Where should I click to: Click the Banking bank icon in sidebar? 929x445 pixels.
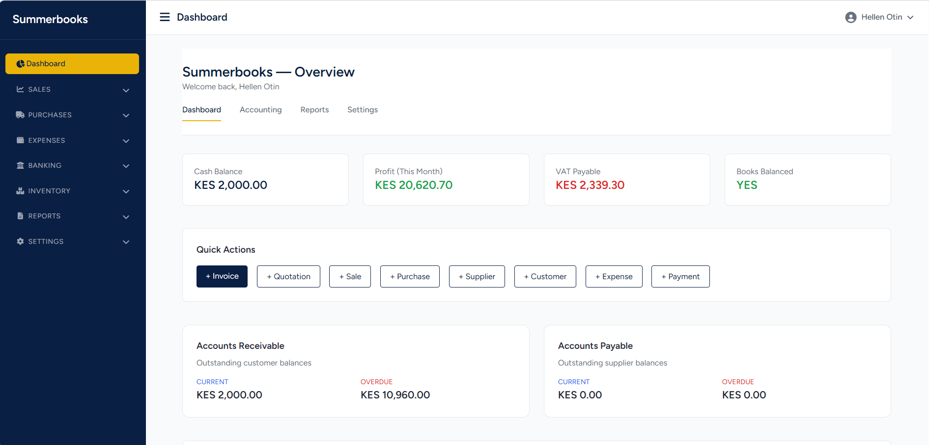point(20,165)
